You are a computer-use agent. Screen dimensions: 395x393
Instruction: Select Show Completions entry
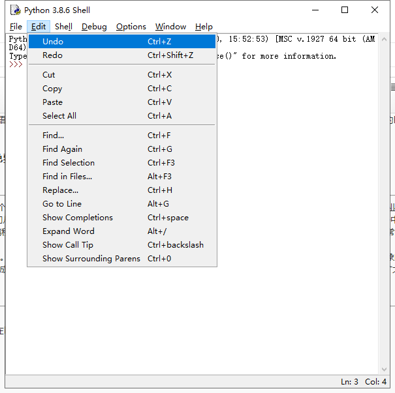[122, 218]
